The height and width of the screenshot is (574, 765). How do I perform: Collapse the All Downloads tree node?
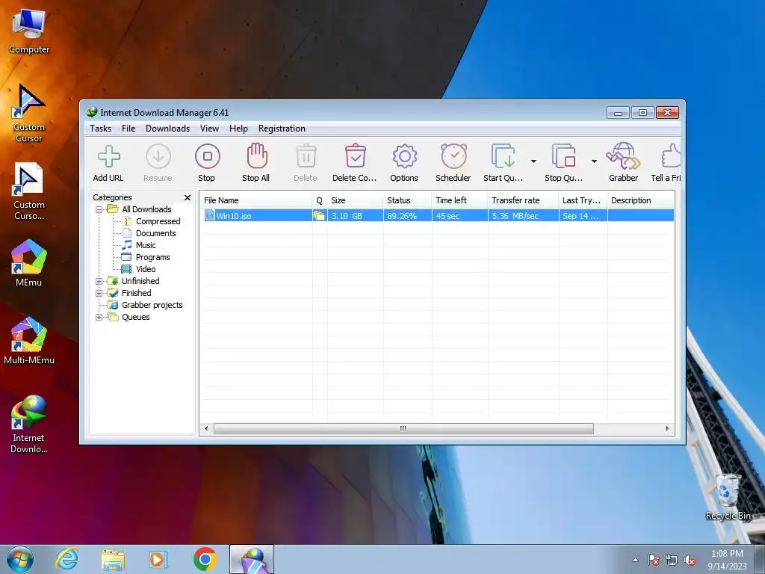pos(99,209)
